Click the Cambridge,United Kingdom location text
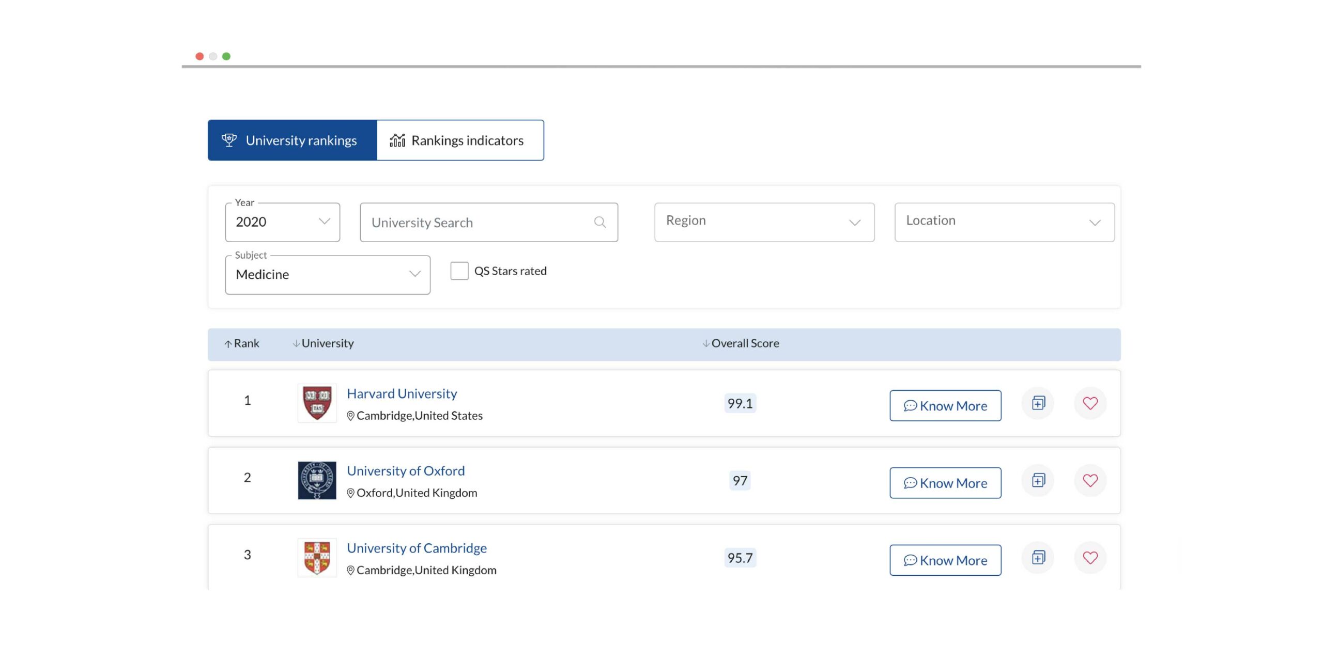Screen dimensions: 1323x661 coord(426,571)
